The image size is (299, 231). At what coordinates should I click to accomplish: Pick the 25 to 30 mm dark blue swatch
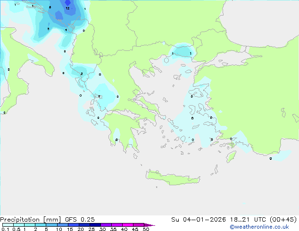pos(95,225)
